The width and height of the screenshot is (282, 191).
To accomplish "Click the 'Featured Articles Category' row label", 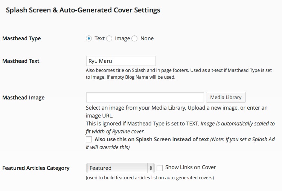I will (x=36, y=168).
